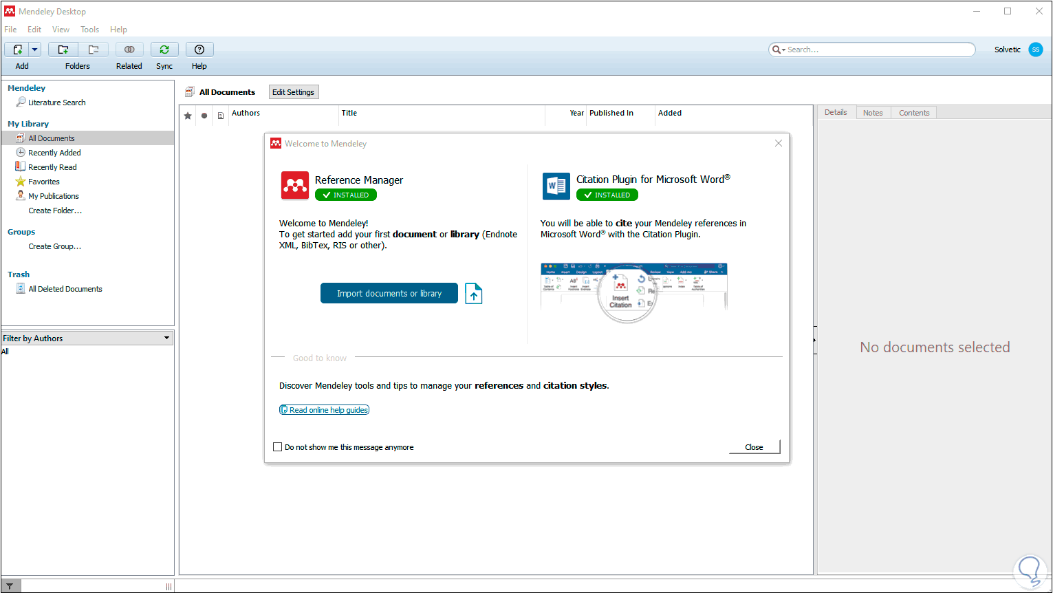This screenshot has width=1053, height=593.
Task: Click the favorites star column header
Action: (188, 116)
